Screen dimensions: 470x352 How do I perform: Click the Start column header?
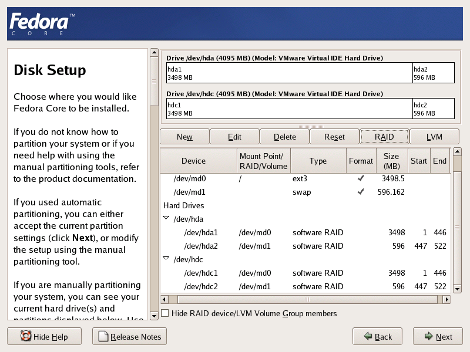click(x=419, y=161)
